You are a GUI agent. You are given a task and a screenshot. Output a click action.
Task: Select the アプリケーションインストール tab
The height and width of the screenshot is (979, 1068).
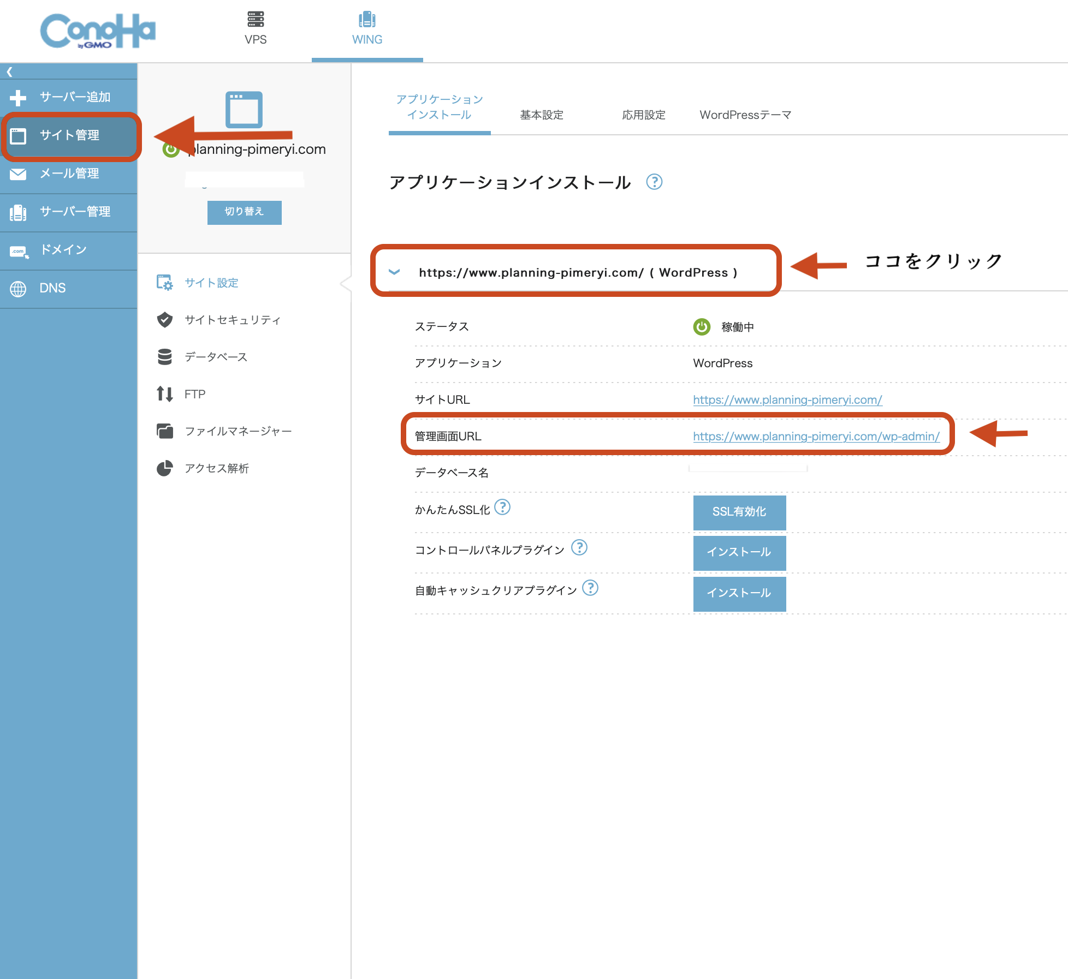tap(440, 108)
